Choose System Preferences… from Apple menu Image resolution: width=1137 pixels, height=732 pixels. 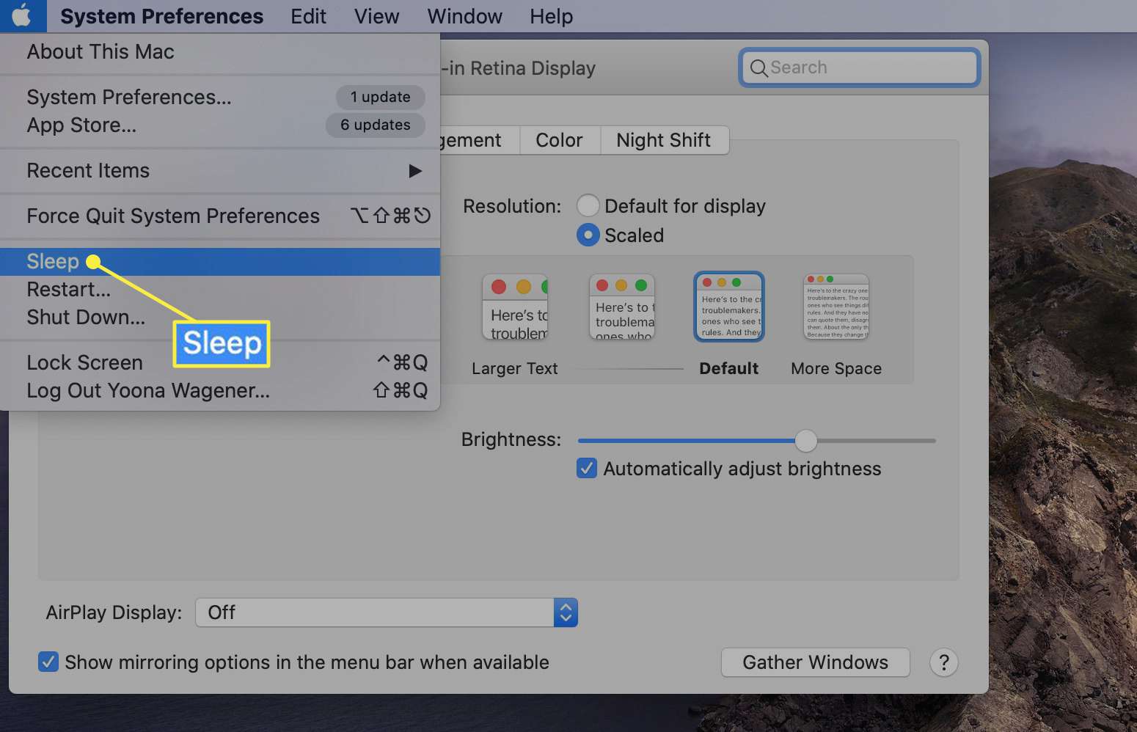tap(220, 97)
